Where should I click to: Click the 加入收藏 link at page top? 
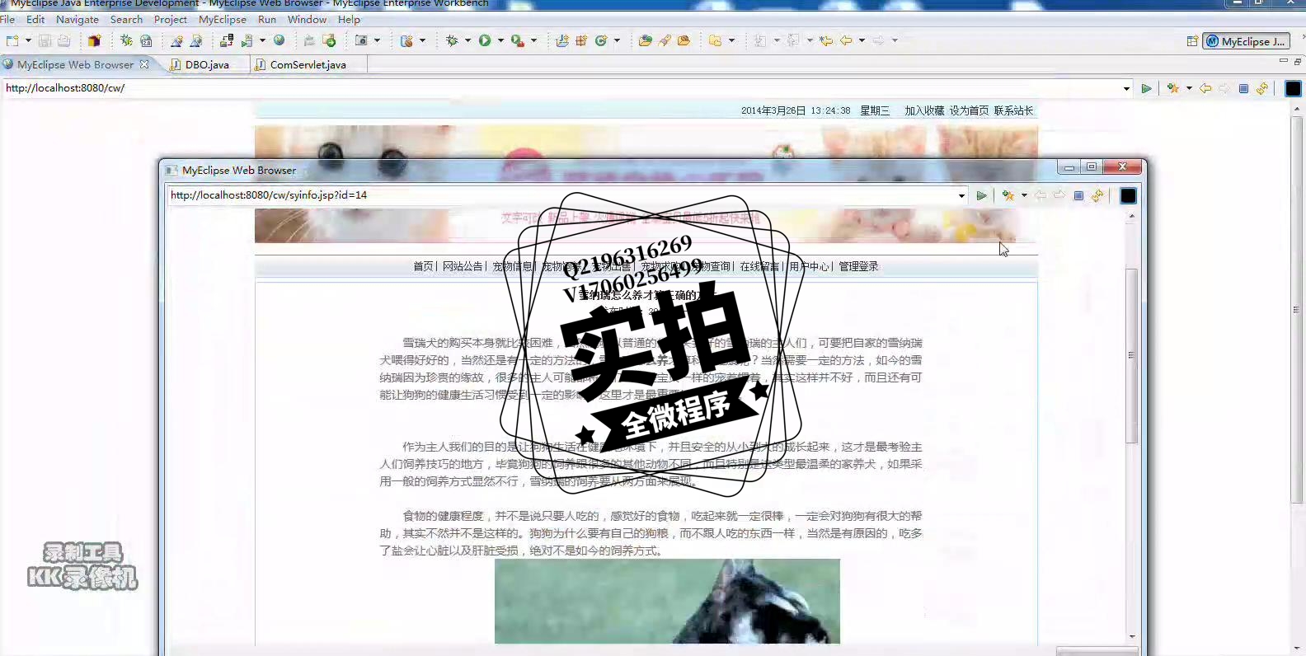[x=924, y=110]
